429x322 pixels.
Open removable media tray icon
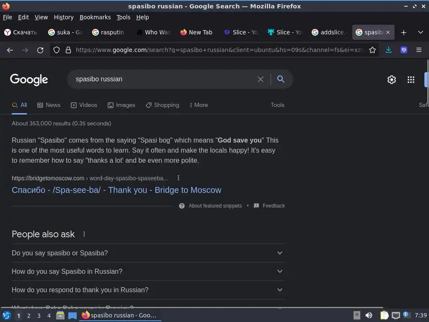[x=357, y=315]
